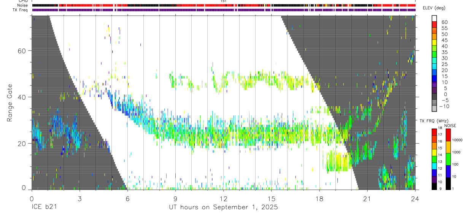The image size is (467, 215).
Task: Click the '12' tick label on time axis
Action: point(224,198)
